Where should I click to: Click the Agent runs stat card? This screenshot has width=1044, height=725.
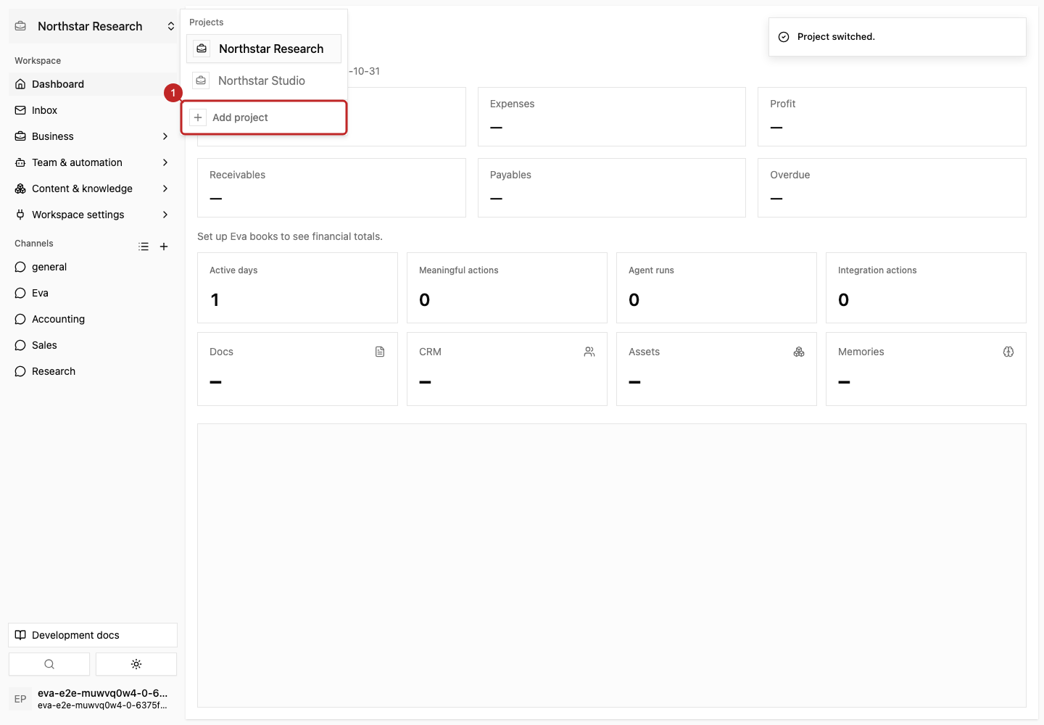(716, 288)
